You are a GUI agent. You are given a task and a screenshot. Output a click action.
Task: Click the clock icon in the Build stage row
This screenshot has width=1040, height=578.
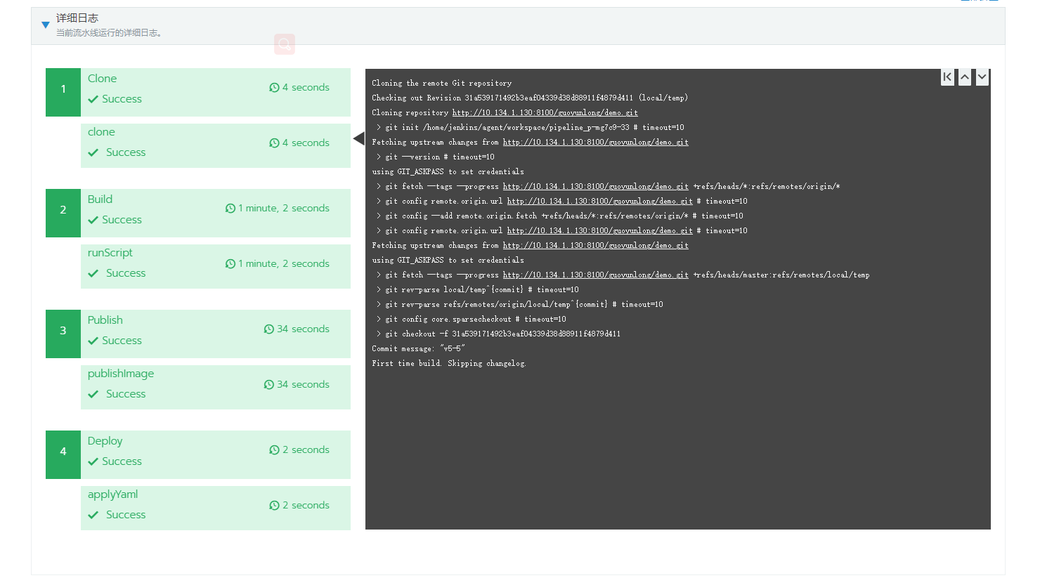[x=230, y=209]
